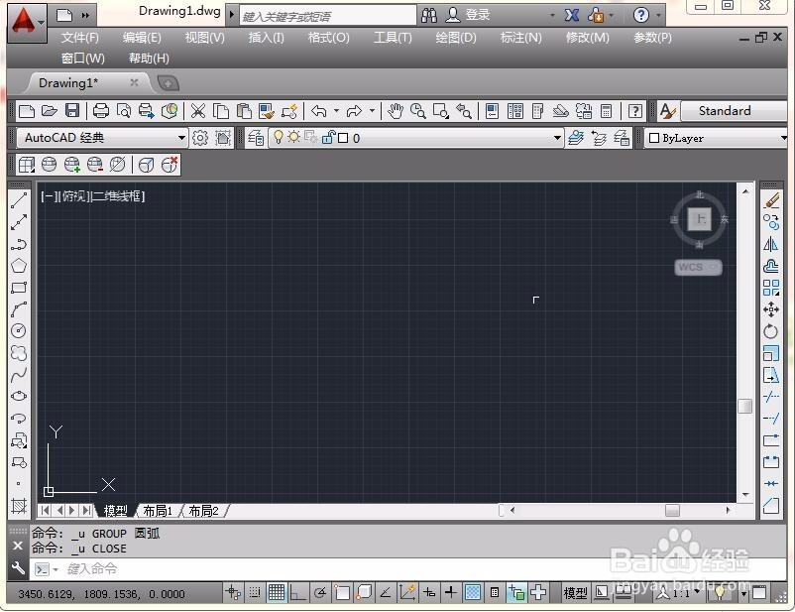This screenshot has height=612, width=795.
Task: Toggle Object Snap in status bar
Action: pyautogui.click(x=342, y=592)
